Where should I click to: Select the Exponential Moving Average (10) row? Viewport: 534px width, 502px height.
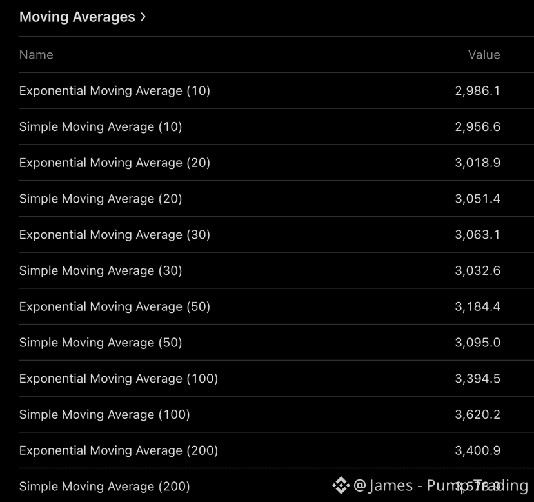point(115,91)
